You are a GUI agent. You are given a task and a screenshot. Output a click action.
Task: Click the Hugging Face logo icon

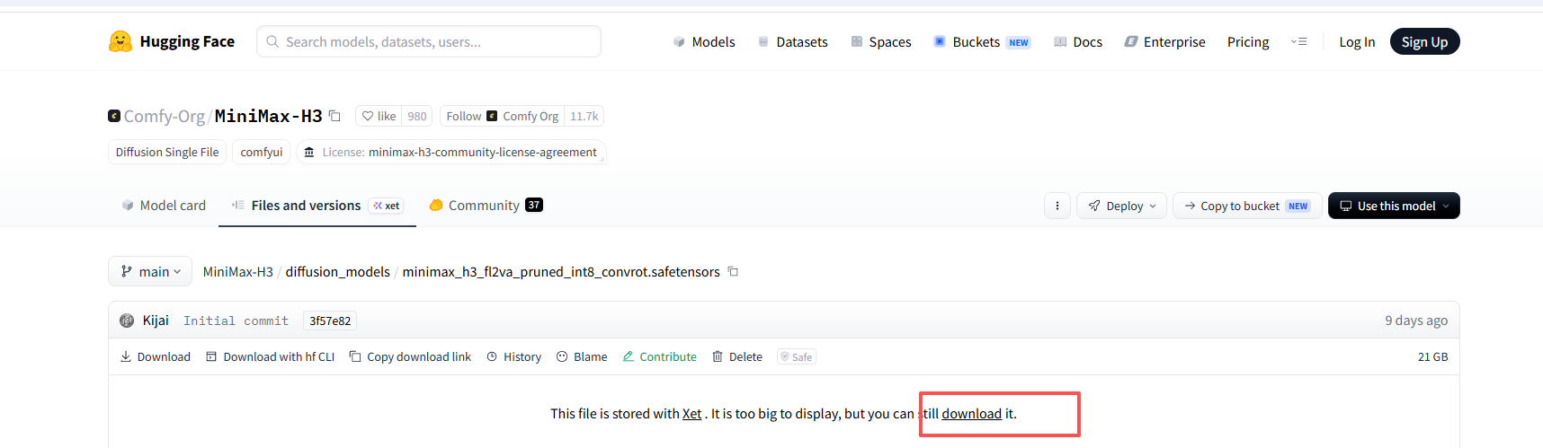point(120,41)
